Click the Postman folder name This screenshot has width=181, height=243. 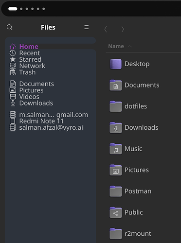(x=138, y=191)
